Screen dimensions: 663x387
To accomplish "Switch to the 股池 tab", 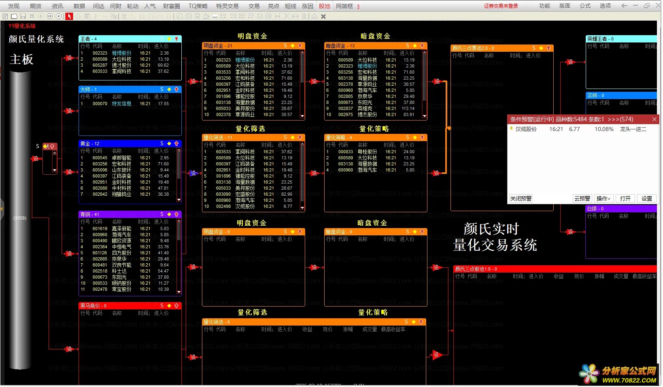I will (x=324, y=6).
